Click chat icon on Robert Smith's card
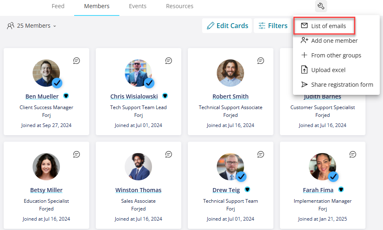 [261, 61]
